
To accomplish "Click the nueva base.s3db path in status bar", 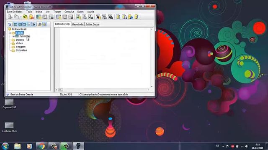I will point(103,95).
